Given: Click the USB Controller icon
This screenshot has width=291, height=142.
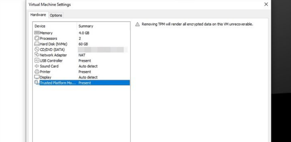Looking at the screenshot, I should 37,61.
